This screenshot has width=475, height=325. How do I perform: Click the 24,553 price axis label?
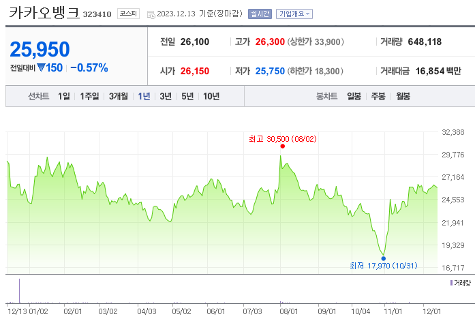pos(453,200)
